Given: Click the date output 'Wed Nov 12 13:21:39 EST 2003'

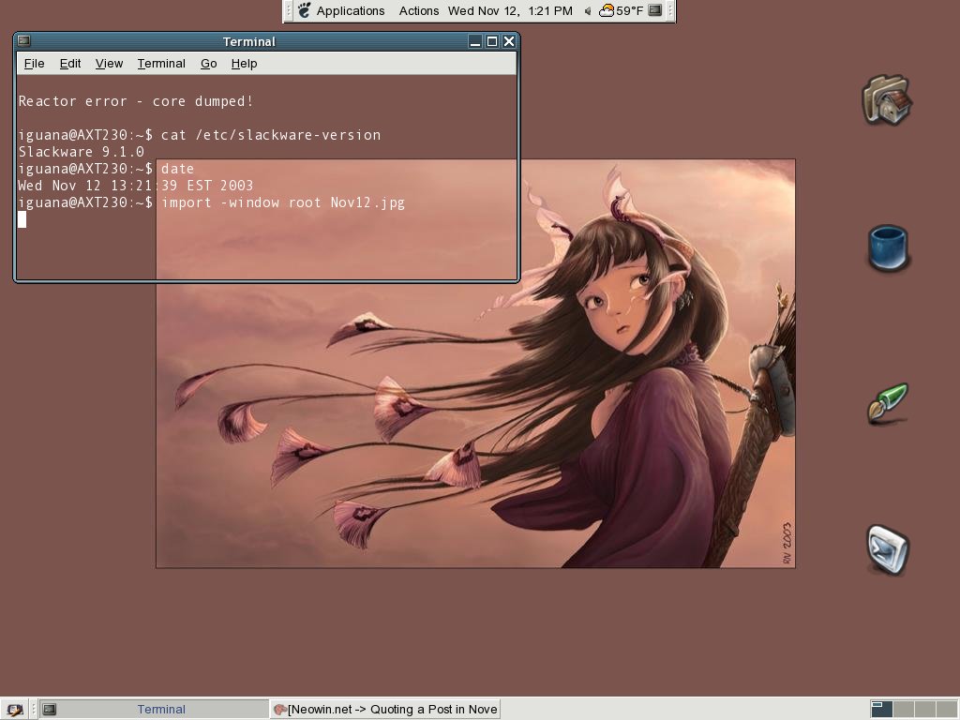Looking at the screenshot, I should pyautogui.click(x=135, y=186).
